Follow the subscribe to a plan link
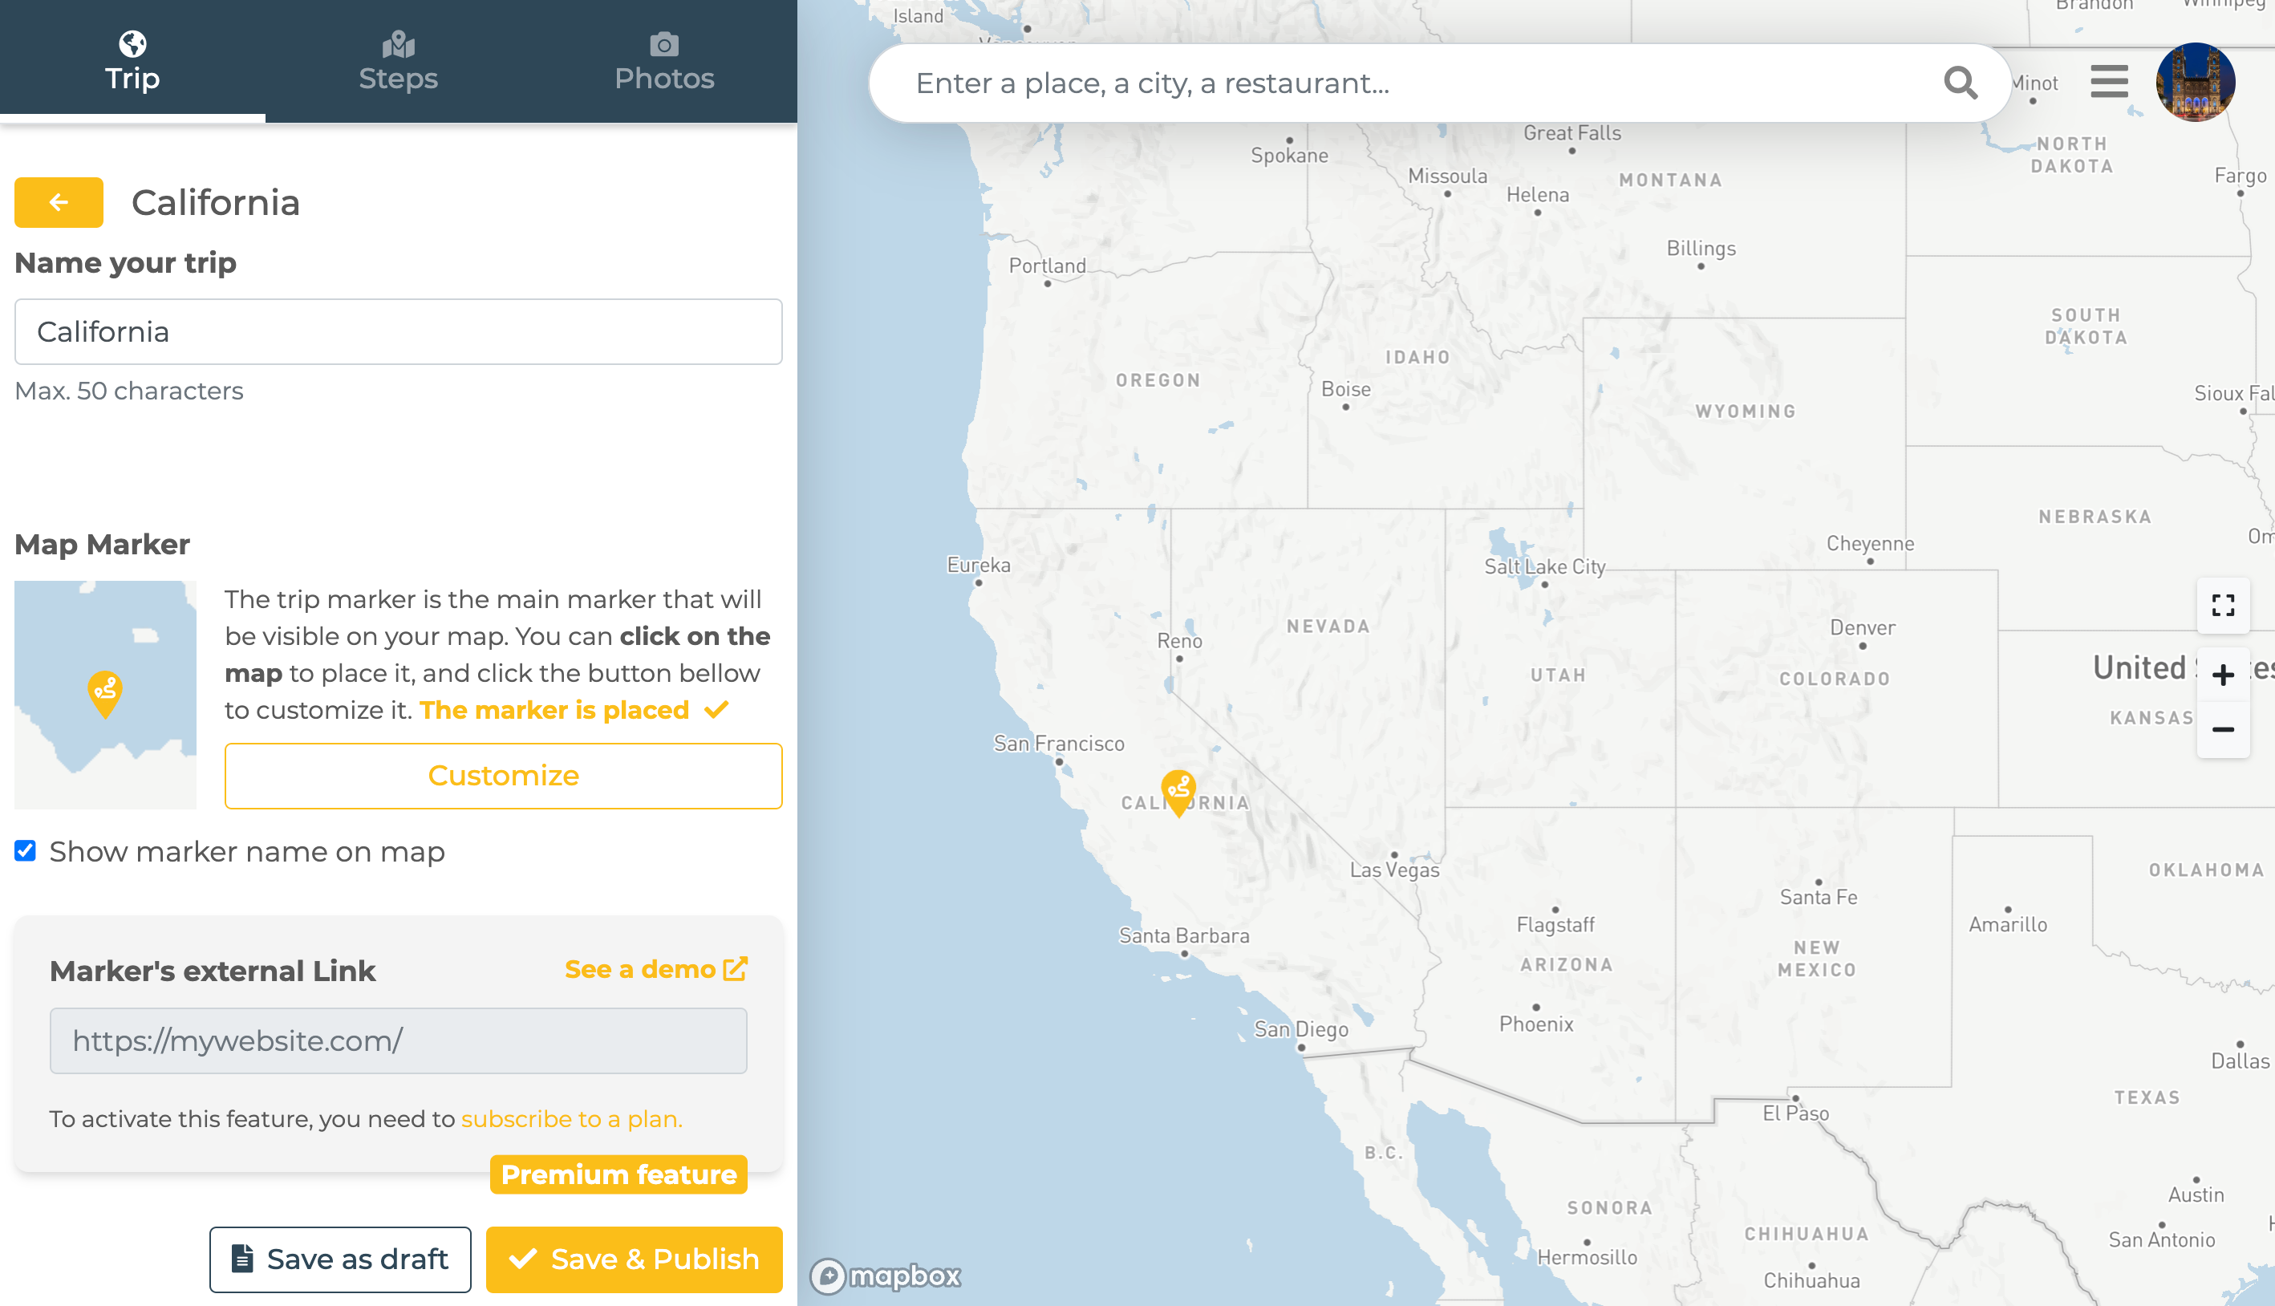This screenshot has width=2275, height=1306. click(x=571, y=1118)
